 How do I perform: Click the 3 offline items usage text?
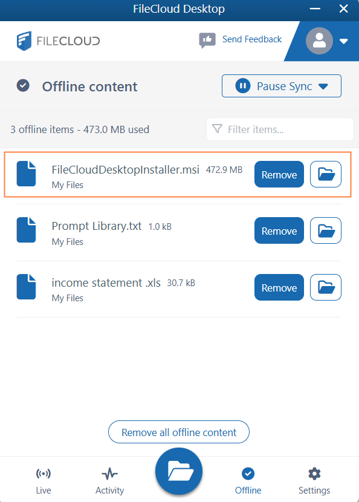point(80,129)
